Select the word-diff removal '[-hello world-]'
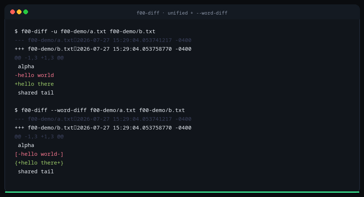The width and height of the screenshot is (364, 197). click(x=39, y=154)
